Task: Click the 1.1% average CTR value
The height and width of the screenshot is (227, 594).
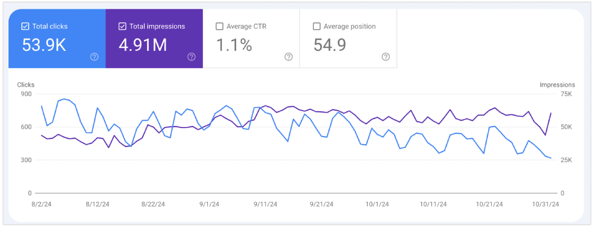Action: (234, 45)
